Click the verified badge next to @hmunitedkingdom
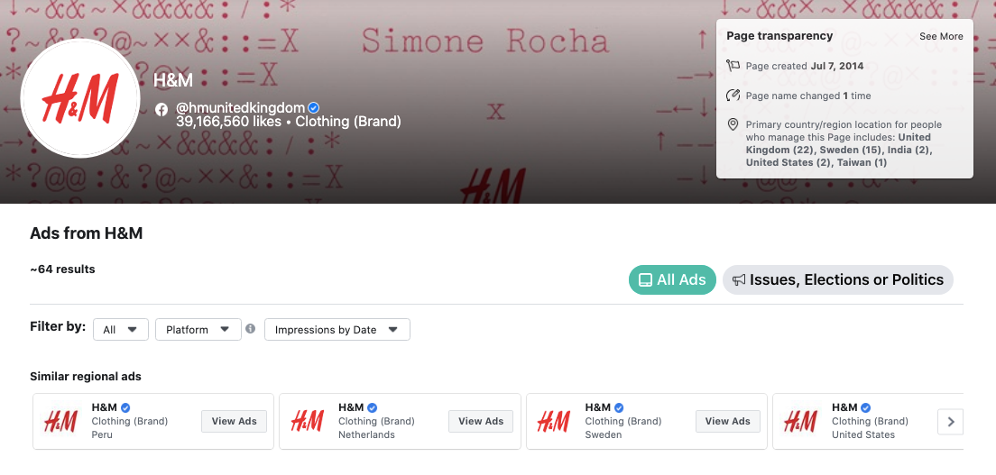 tap(313, 108)
